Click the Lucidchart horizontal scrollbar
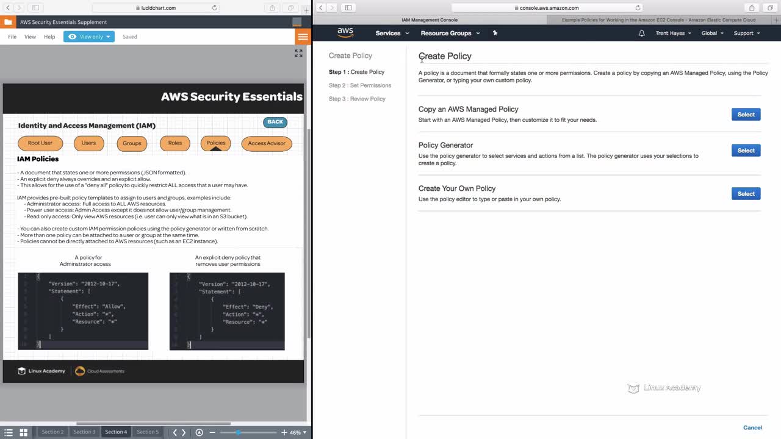Image resolution: width=781 pixels, height=439 pixels. pos(153,424)
